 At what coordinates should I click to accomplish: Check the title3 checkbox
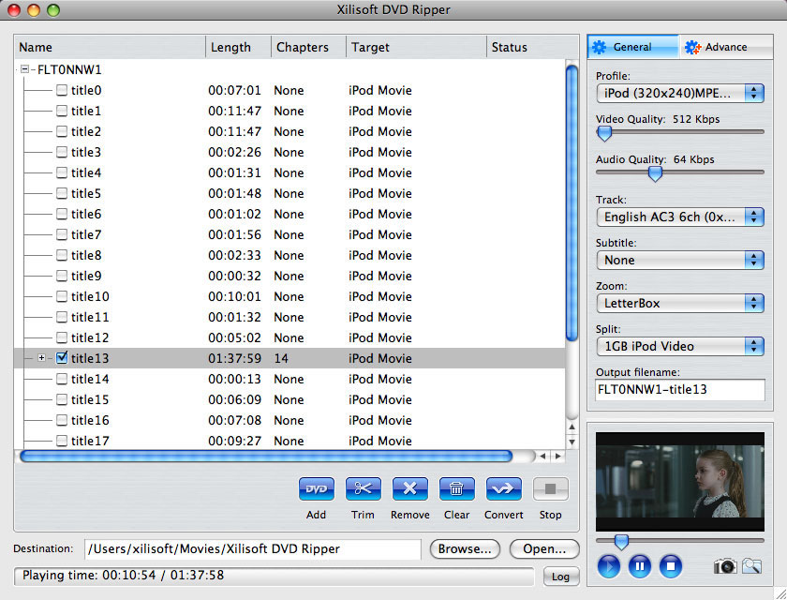[x=62, y=152]
